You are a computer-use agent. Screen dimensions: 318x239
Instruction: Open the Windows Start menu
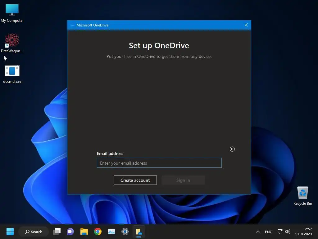click(10, 232)
